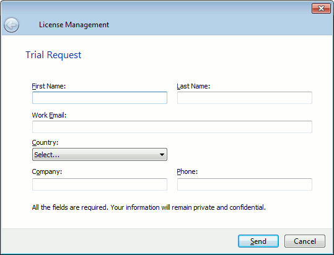Click the "Company:" label text

[47, 171]
